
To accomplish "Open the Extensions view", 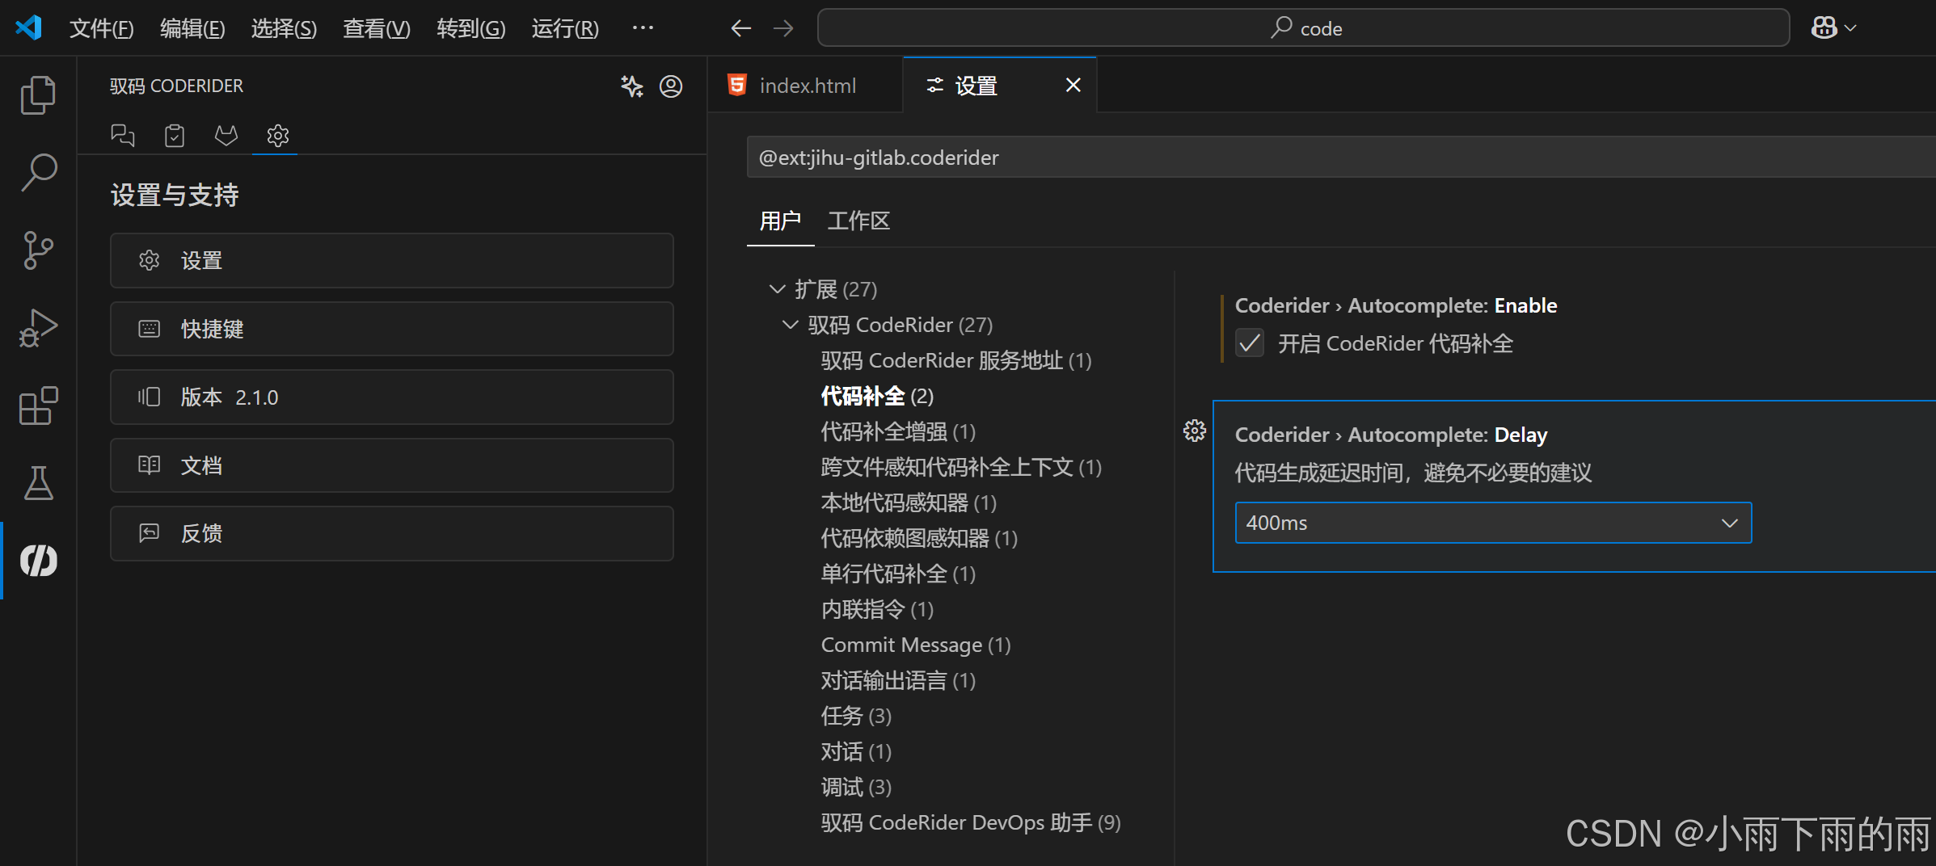I will [x=38, y=406].
